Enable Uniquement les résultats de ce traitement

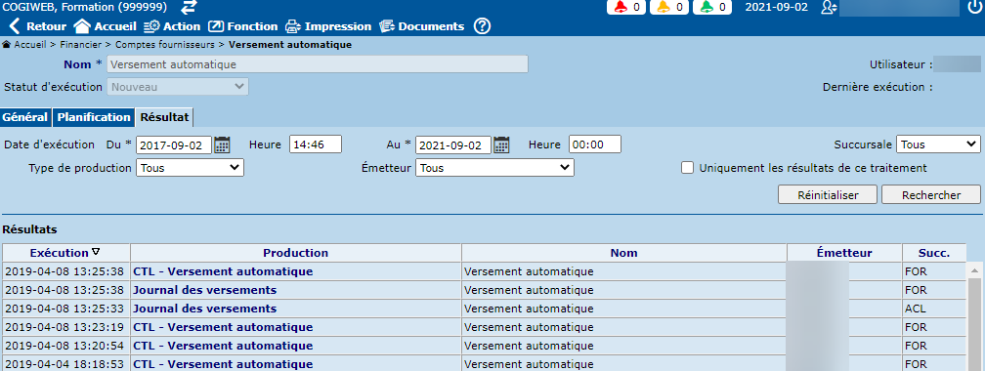688,168
